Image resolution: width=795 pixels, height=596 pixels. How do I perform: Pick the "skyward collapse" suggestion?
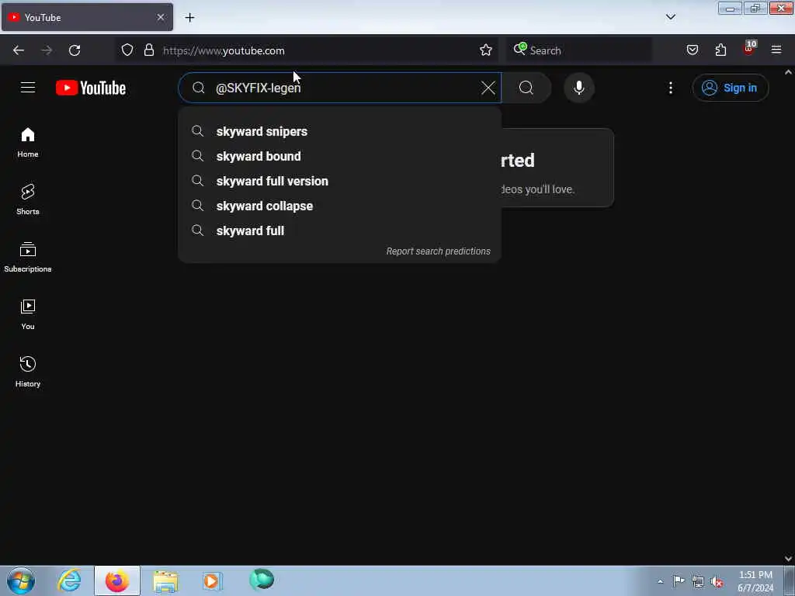[x=340, y=206]
